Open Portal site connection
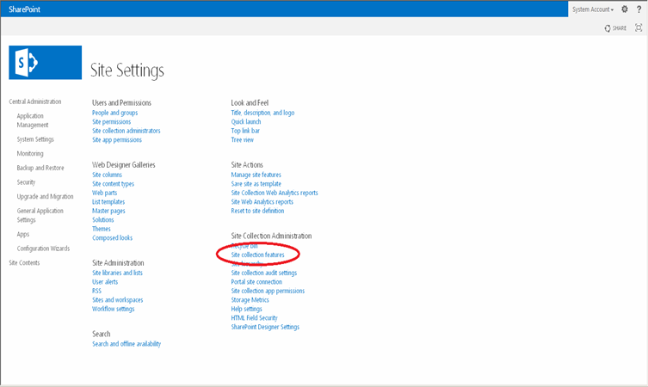 point(256,282)
